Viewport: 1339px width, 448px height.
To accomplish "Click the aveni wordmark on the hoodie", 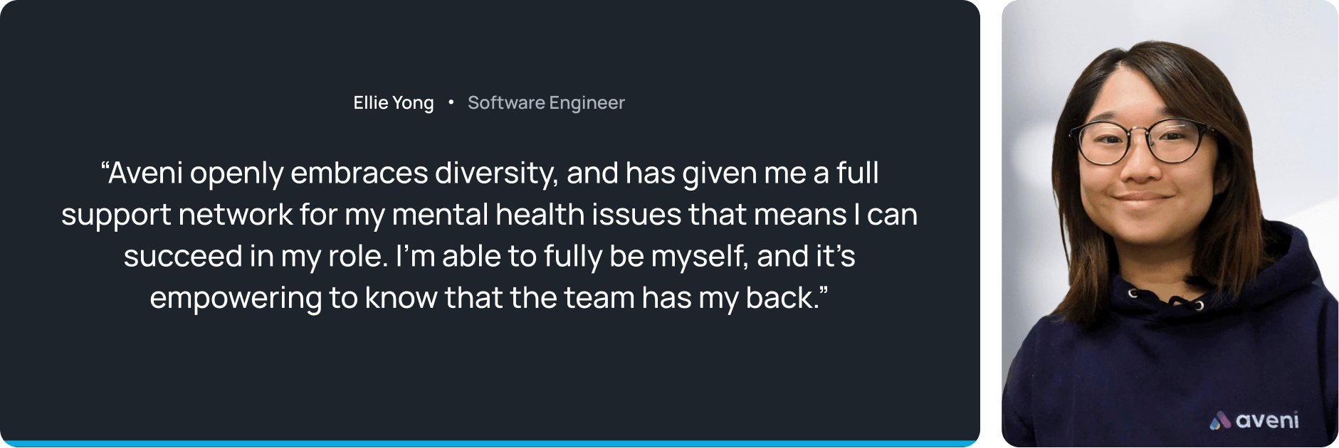I will tap(1267, 421).
